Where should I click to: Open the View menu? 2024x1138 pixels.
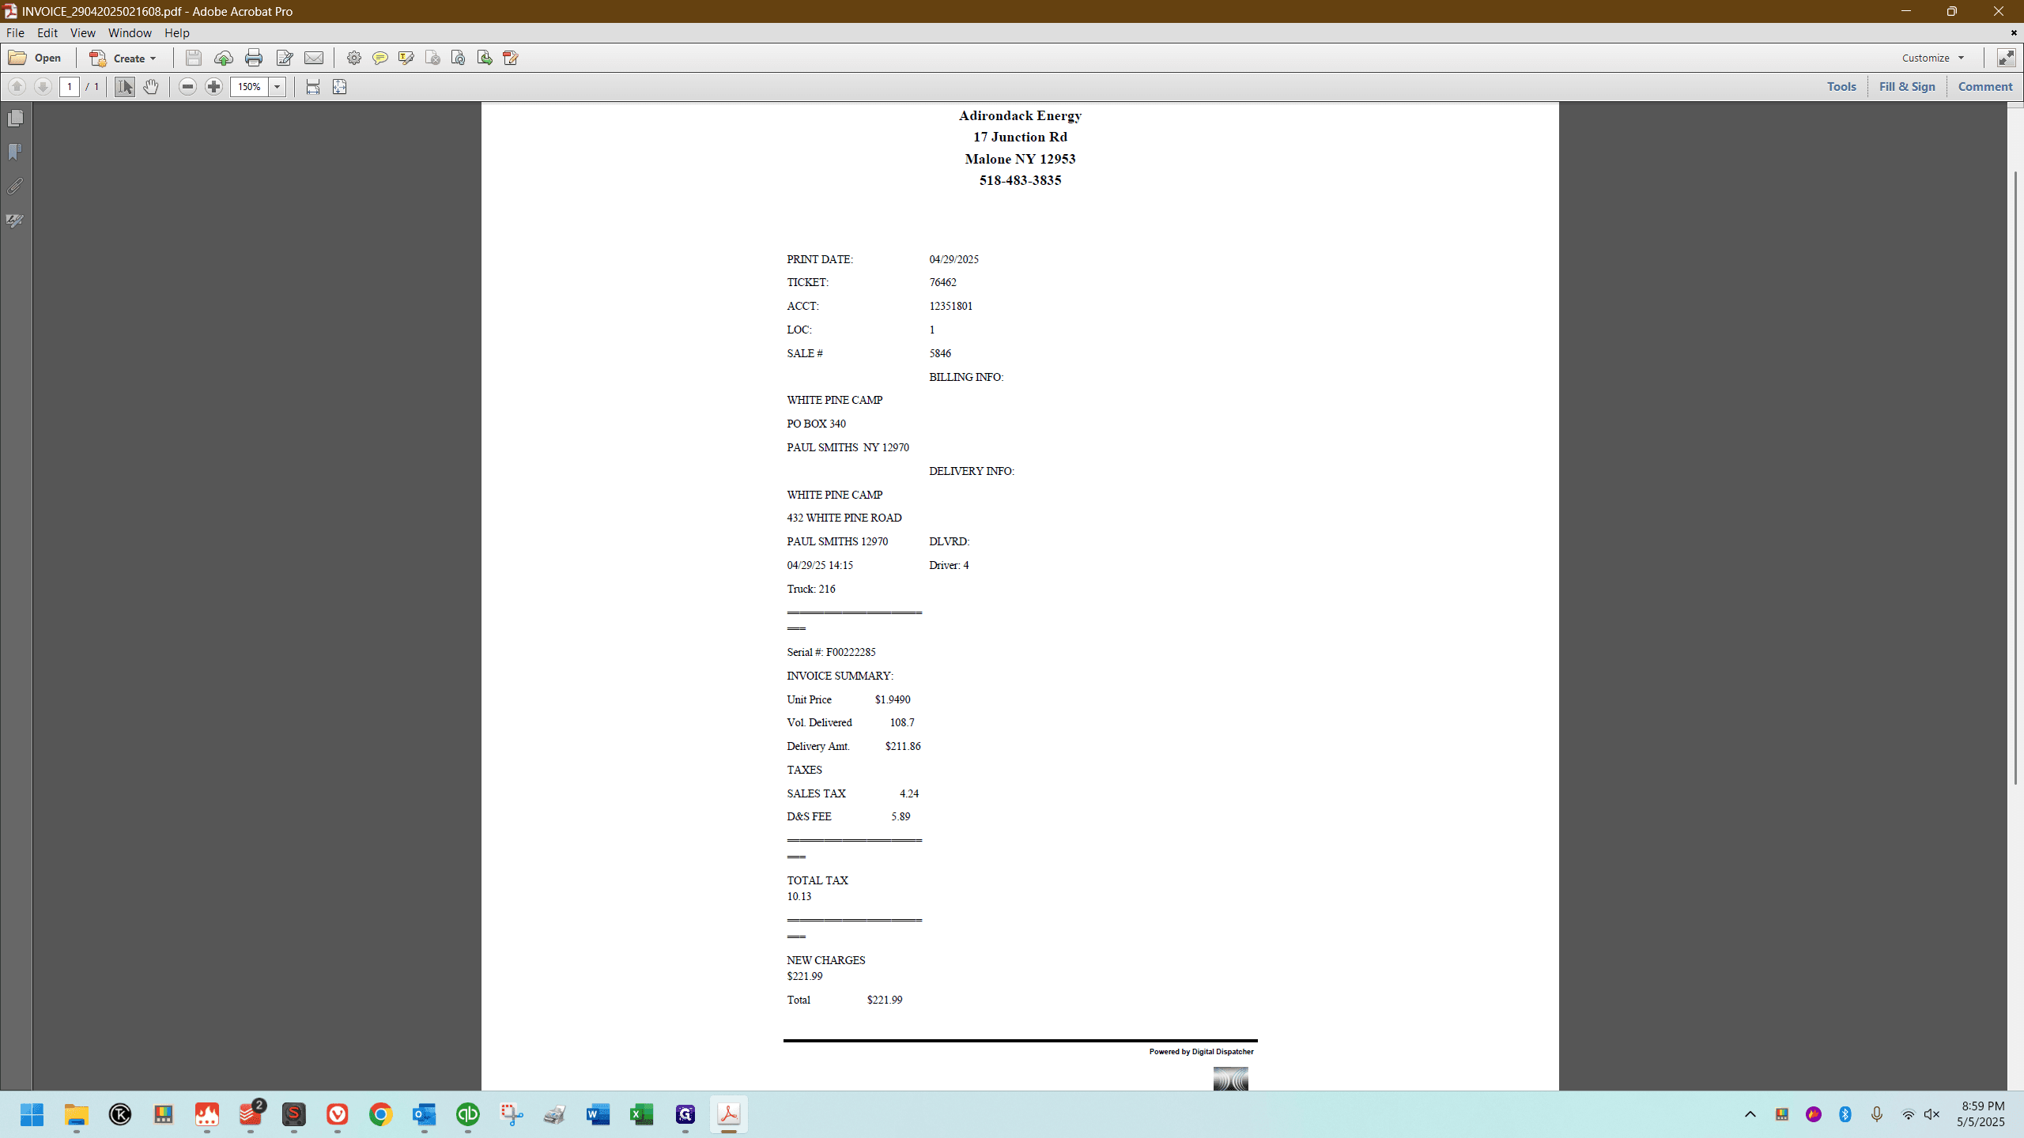pos(82,33)
